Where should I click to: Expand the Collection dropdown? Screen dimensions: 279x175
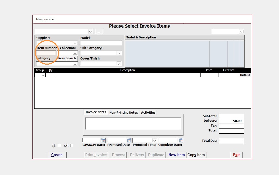click(x=75, y=53)
